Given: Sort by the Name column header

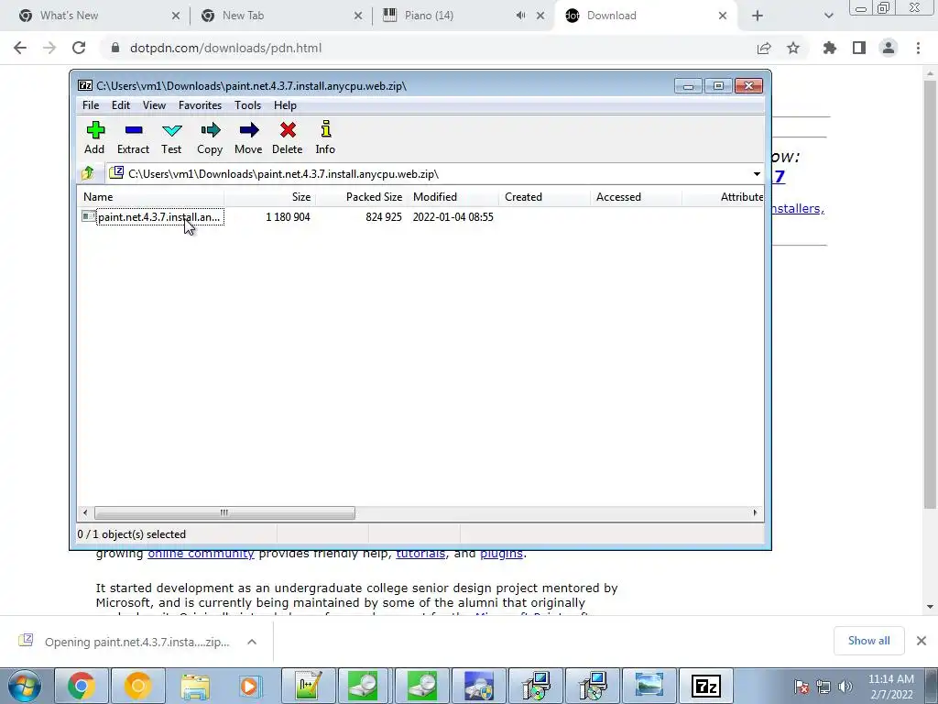Looking at the screenshot, I should coord(150,197).
